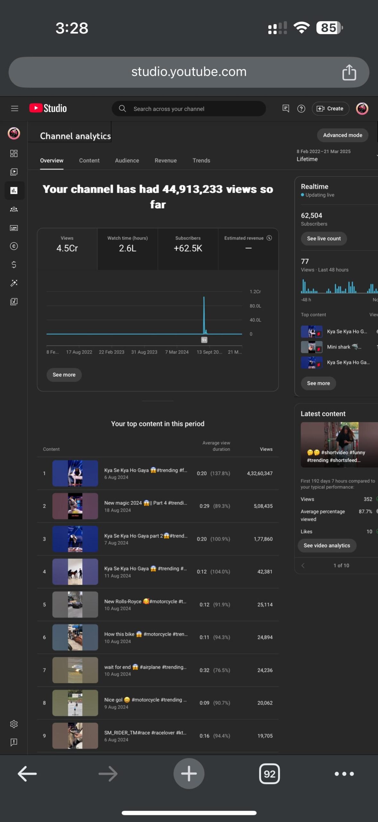Open Community icon in the sidebar
The image size is (378, 822).
click(14, 209)
